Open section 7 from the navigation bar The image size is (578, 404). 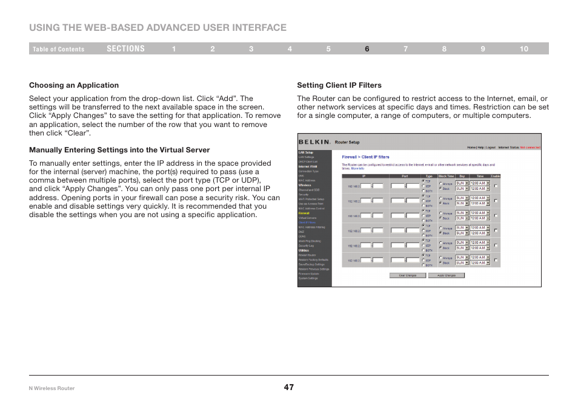405,49
